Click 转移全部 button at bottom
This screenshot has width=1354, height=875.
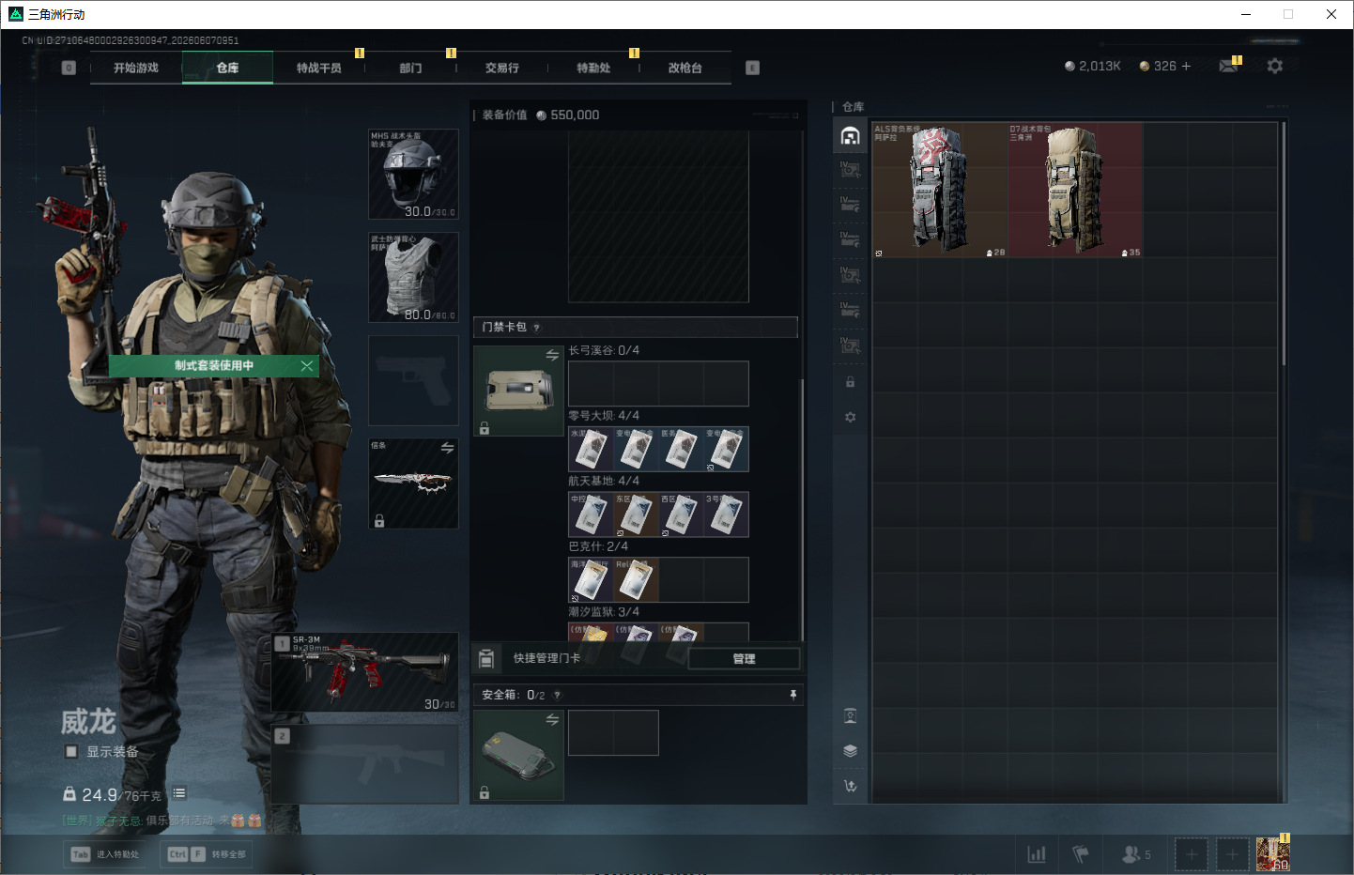click(x=207, y=854)
